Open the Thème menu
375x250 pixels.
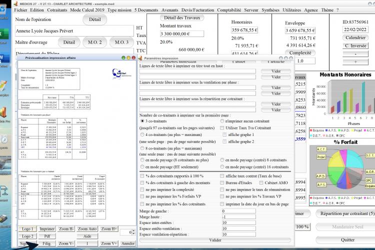point(327,10)
